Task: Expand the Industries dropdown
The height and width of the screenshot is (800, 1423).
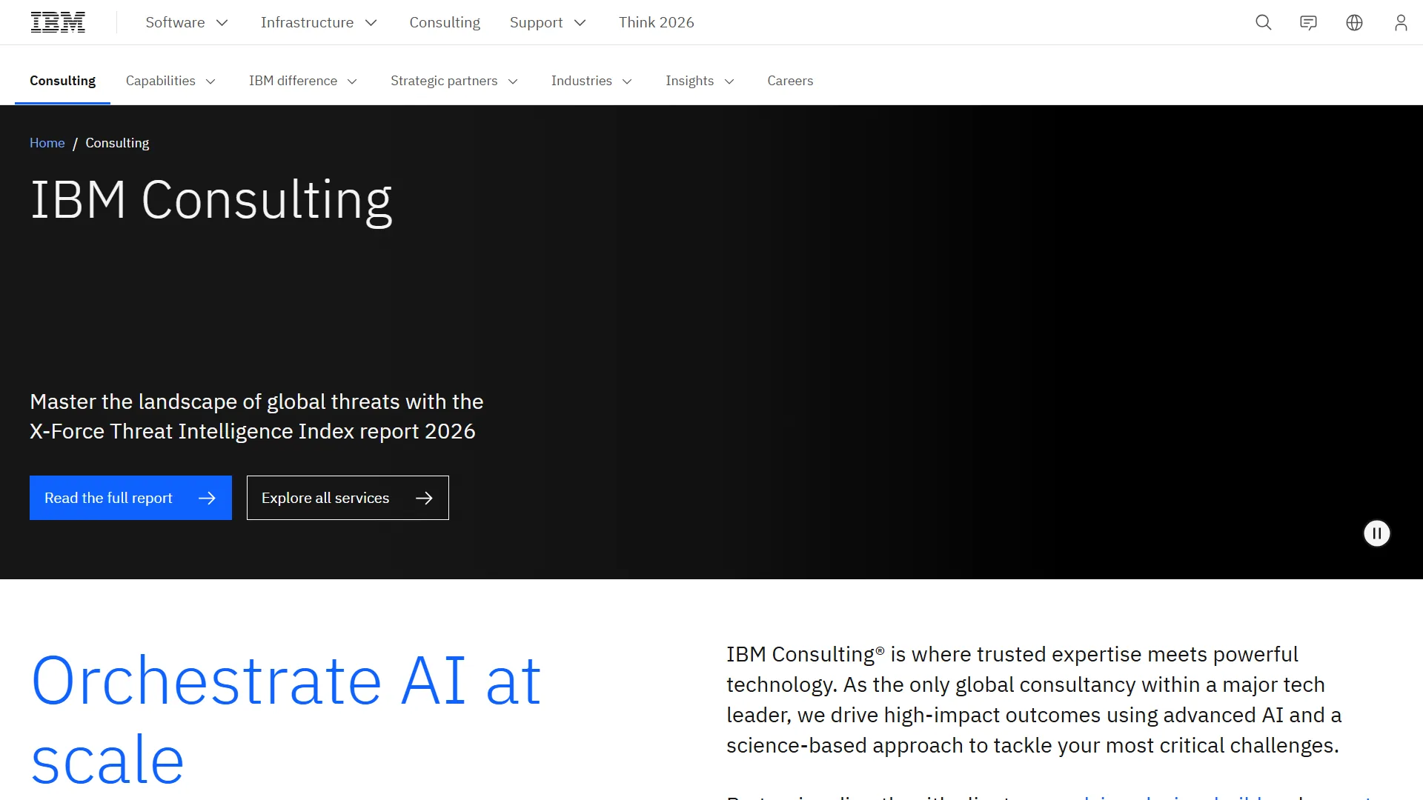Action: [x=591, y=81]
